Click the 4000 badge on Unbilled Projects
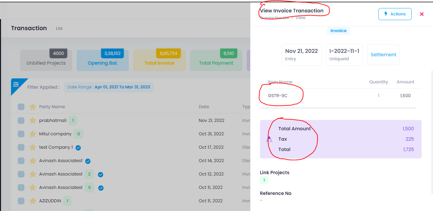The image size is (433, 211). 58,53
